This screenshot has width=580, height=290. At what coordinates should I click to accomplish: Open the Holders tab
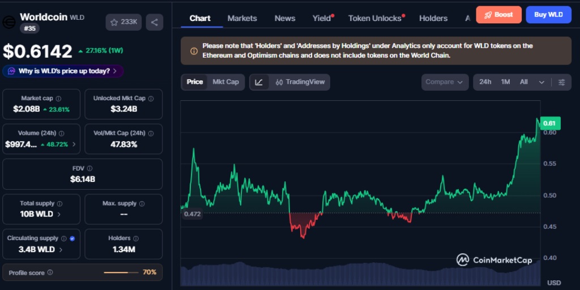tap(433, 18)
